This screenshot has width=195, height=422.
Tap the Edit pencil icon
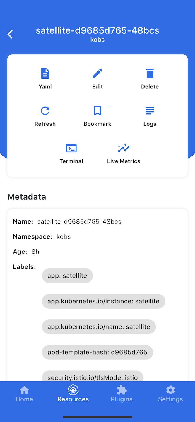click(97, 73)
